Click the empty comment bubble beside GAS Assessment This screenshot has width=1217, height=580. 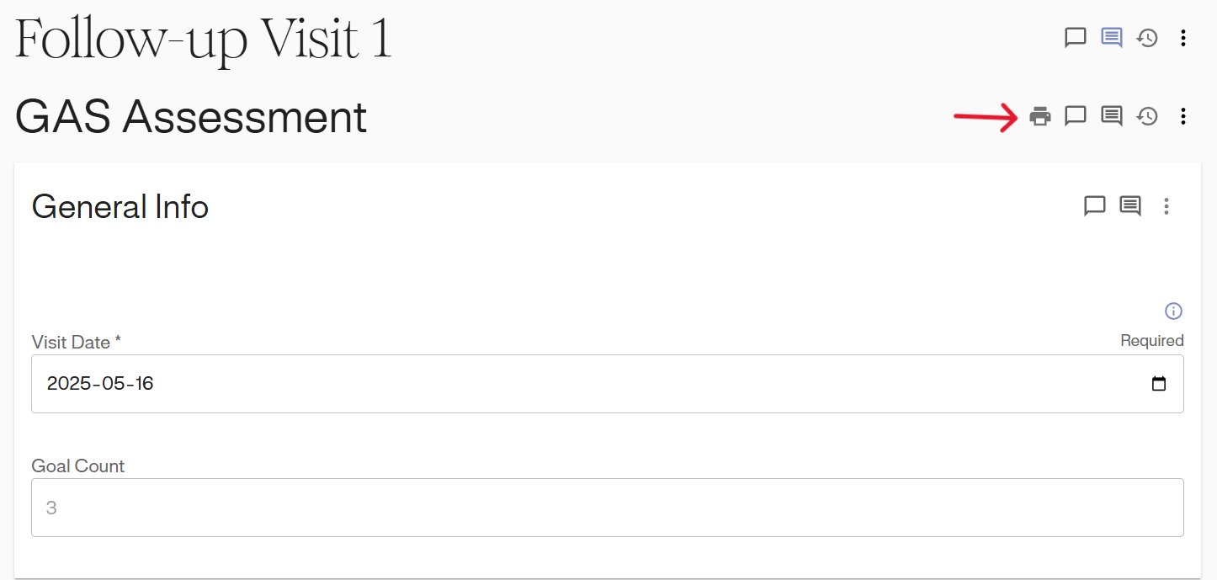tap(1076, 116)
